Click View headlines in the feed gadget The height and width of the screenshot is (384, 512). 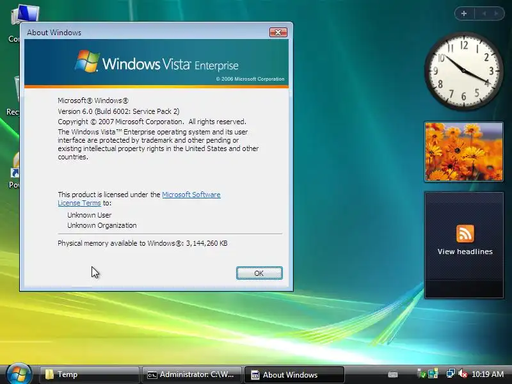465,252
